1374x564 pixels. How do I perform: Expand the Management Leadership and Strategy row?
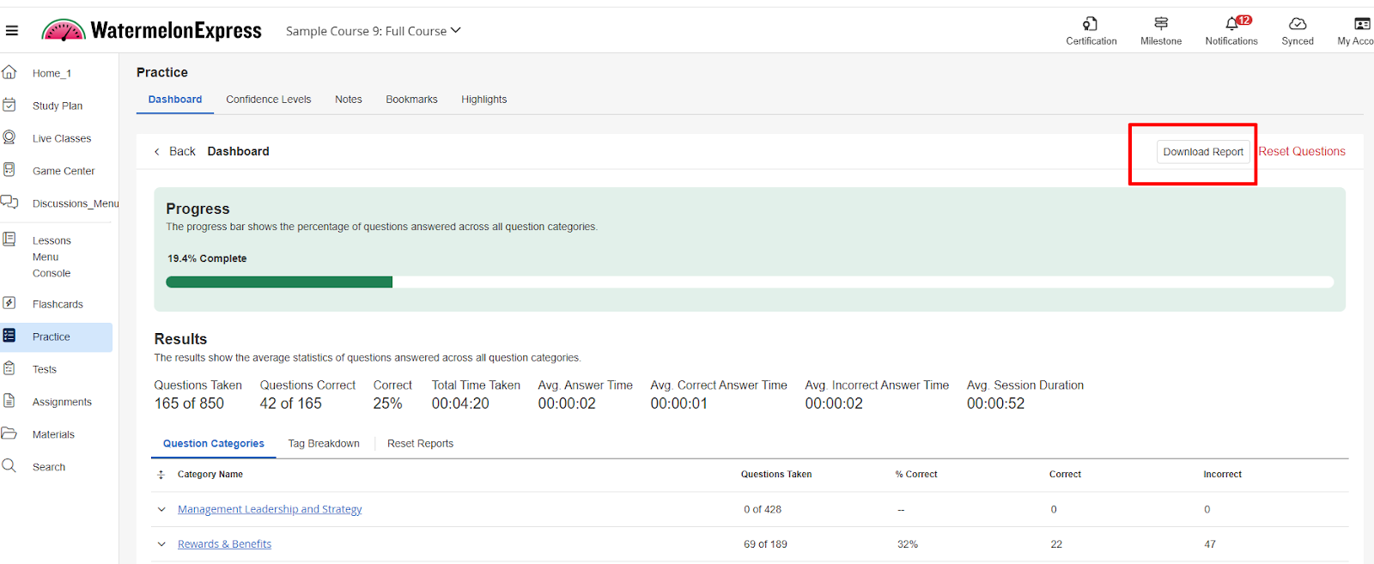[161, 509]
